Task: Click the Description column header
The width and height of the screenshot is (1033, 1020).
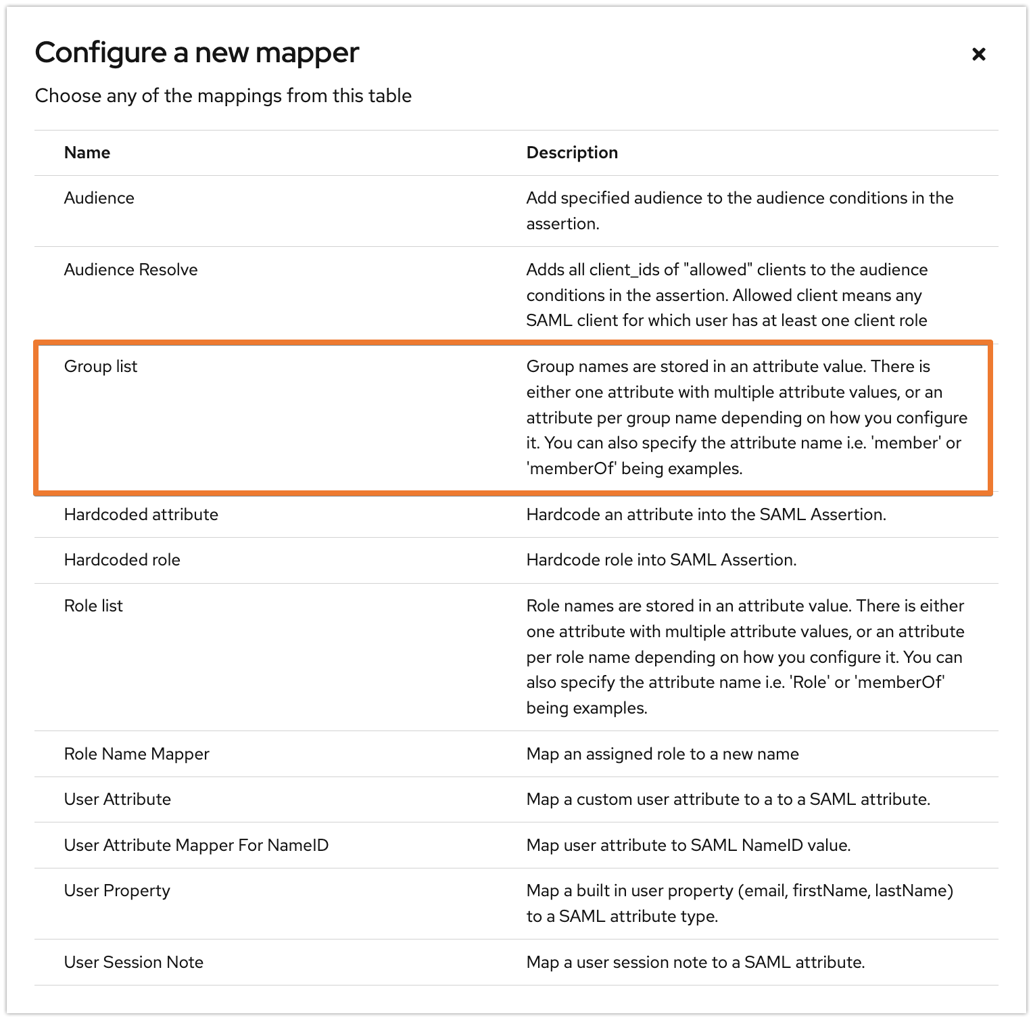Action: [x=572, y=152]
